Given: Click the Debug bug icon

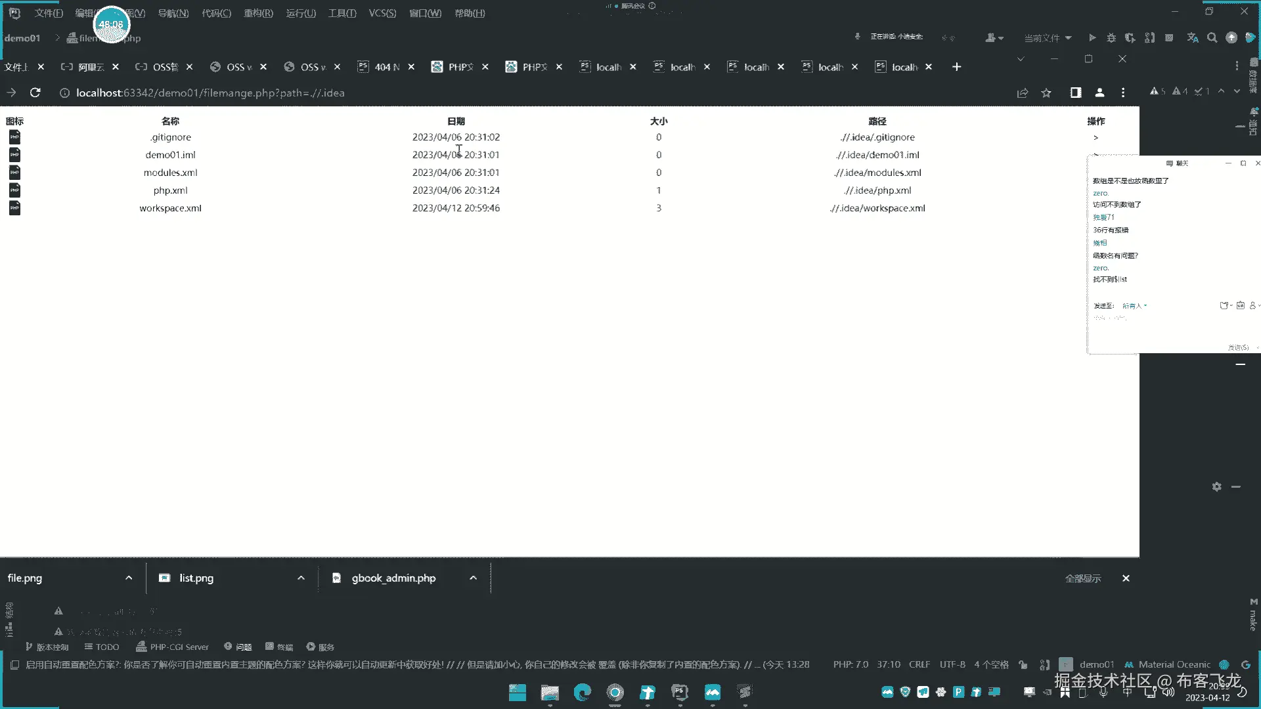Looking at the screenshot, I should coord(1111,38).
